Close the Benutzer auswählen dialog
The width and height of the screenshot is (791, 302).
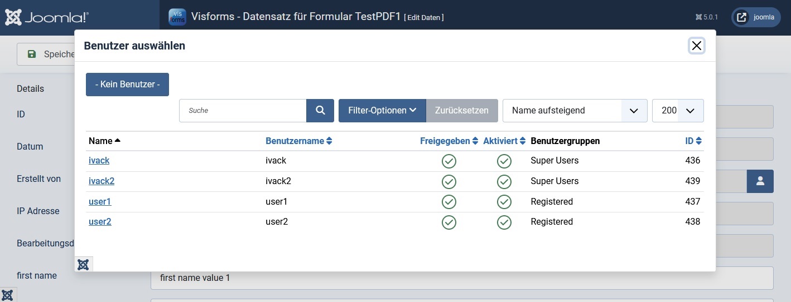[696, 46]
